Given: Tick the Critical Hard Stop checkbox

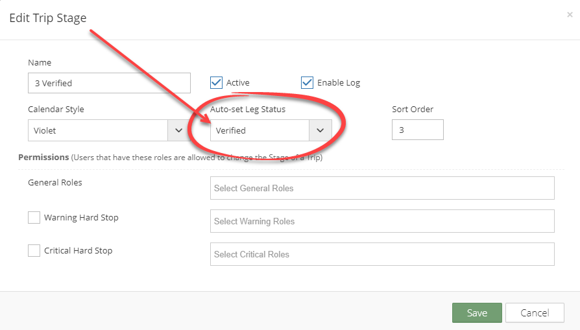Looking at the screenshot, I should [x=34, y=250].
